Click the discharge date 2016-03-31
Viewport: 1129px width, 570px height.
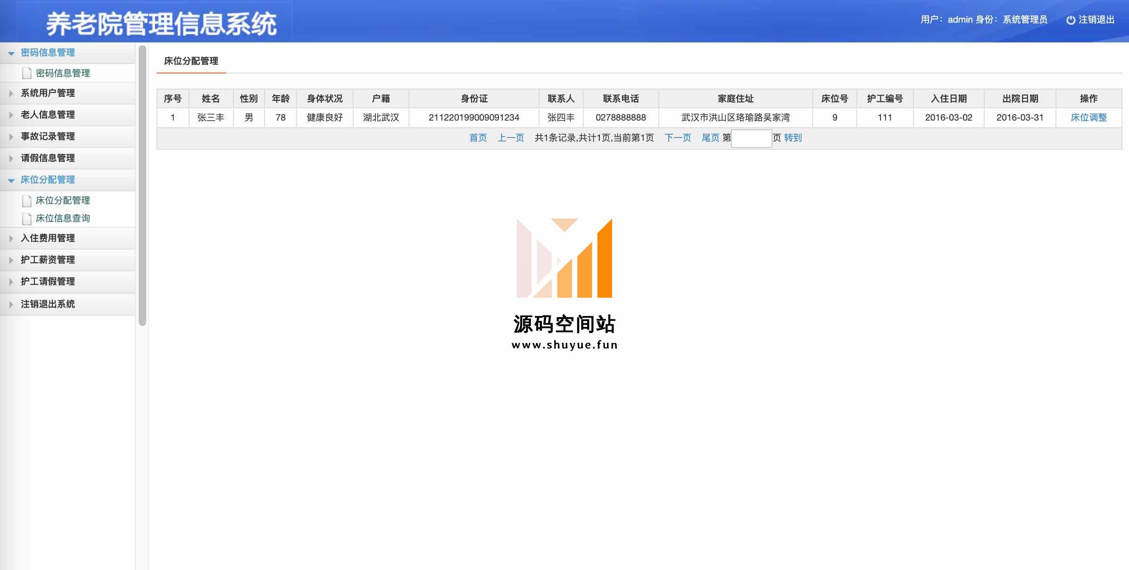click(1020, 117)
